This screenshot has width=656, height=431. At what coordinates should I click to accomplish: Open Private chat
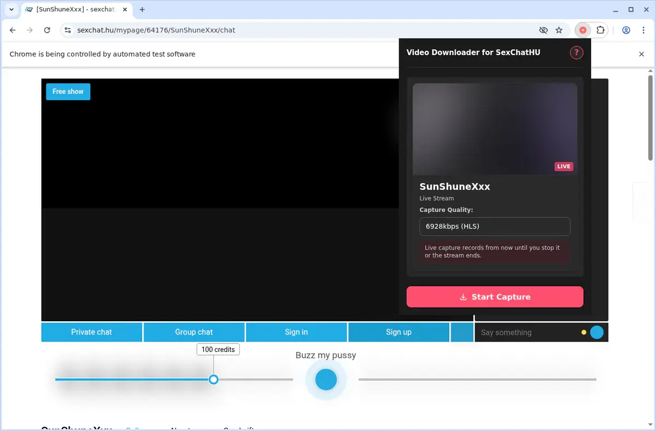coord(91,332)
